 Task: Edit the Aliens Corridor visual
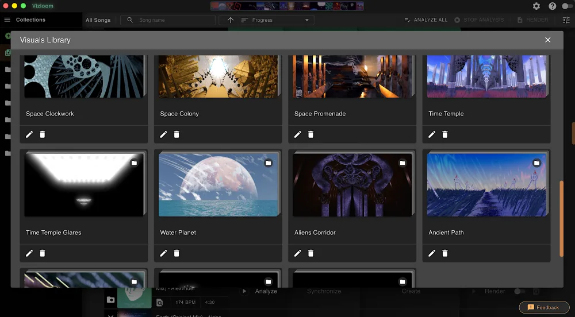(298, 253)
